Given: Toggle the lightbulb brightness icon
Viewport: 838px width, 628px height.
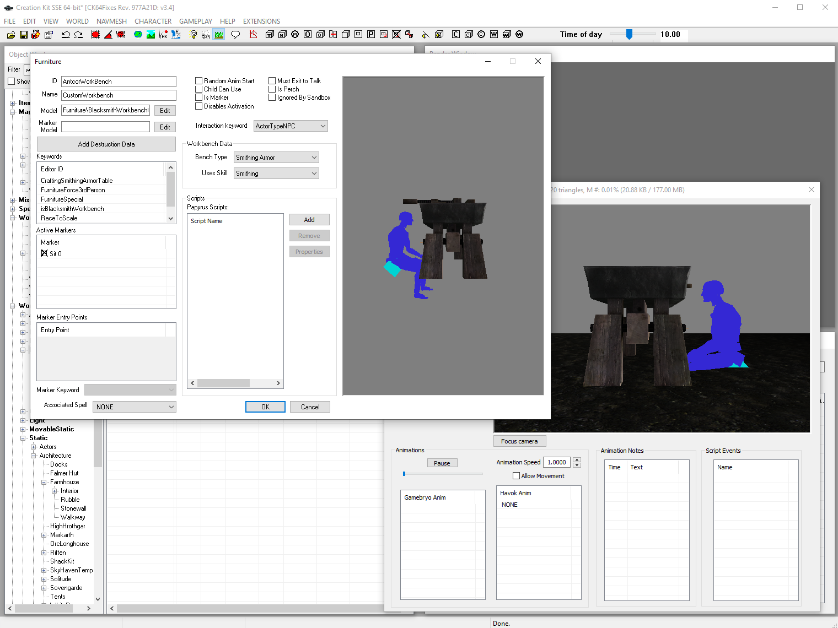Looking at the screenshot, I should pyautogui.click(x=193, y=35).
